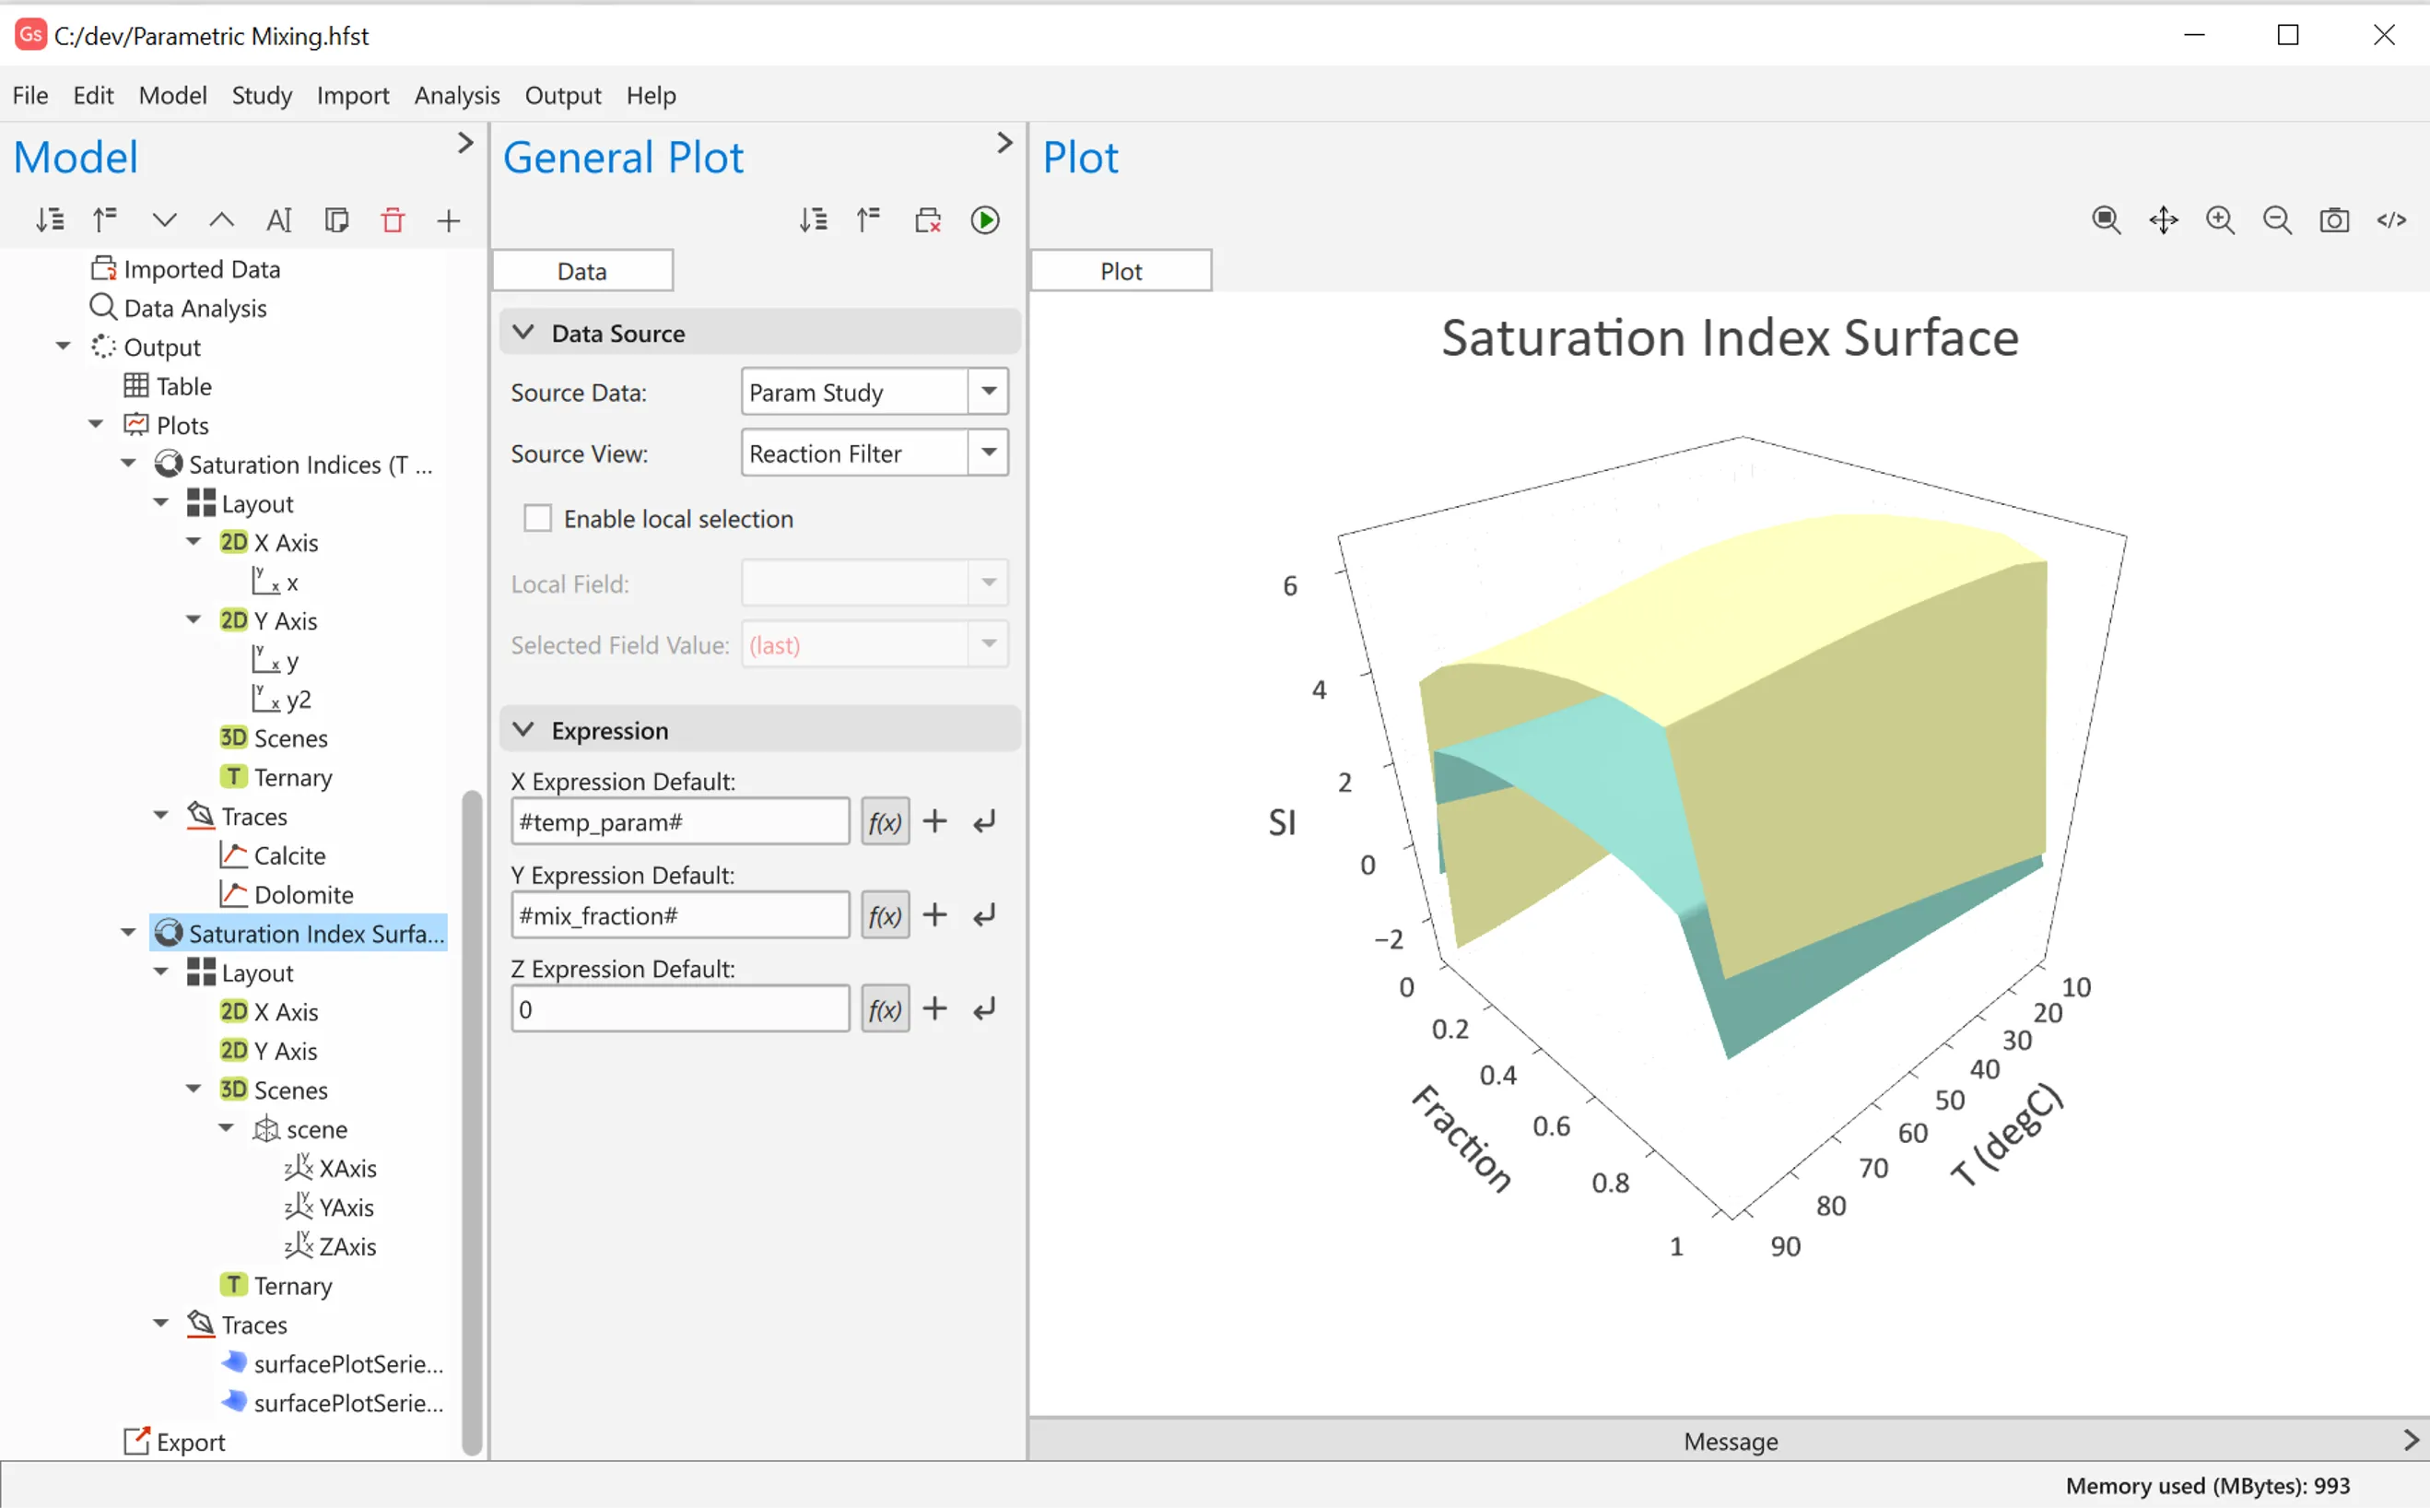Open the File menu

29,95
